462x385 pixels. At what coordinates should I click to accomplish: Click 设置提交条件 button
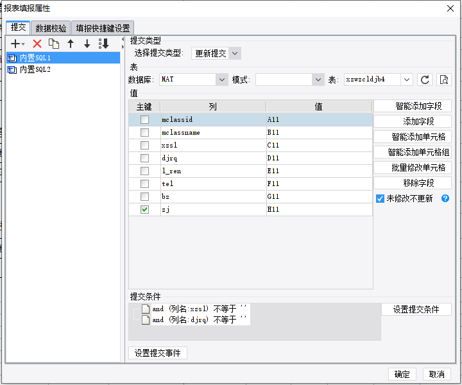416,309
